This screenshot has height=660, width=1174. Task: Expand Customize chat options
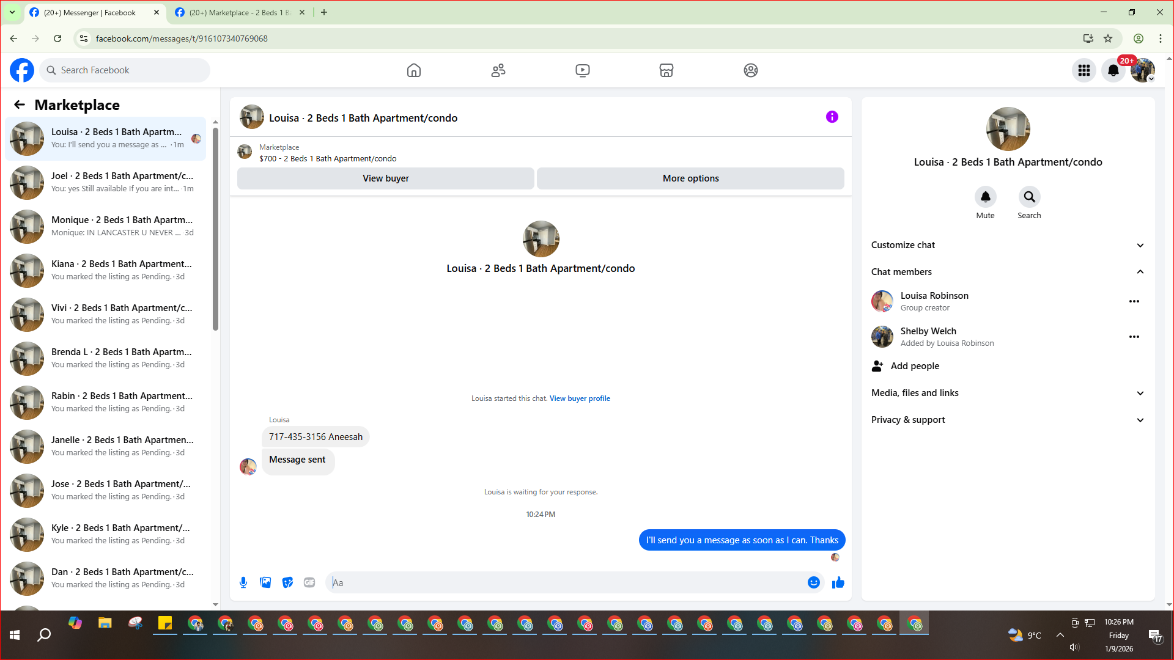[x=1140, y=245]
